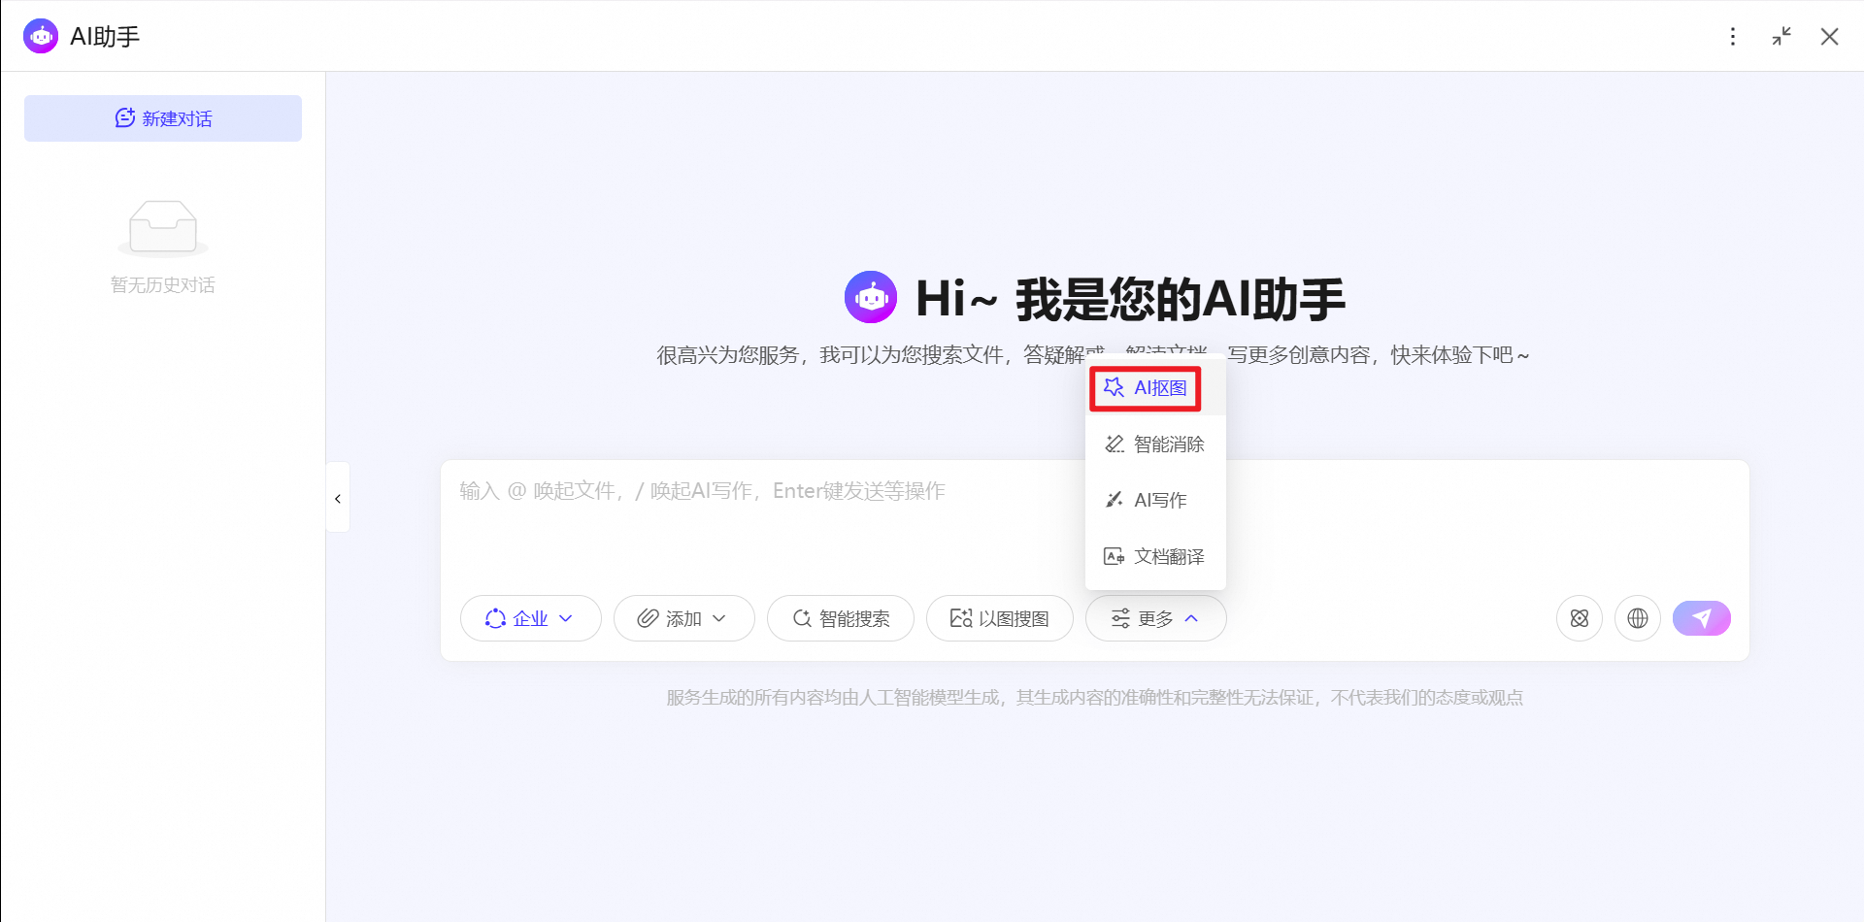This screenshot has width=1864, height=922.
Task: Close the AI助手 window
Action: (1830, 36)
